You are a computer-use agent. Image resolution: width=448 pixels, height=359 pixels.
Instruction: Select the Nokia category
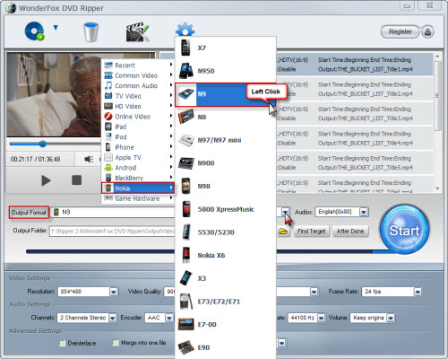[138, 188]
